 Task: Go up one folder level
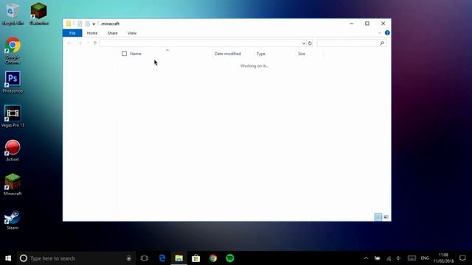tap(95, 43)
